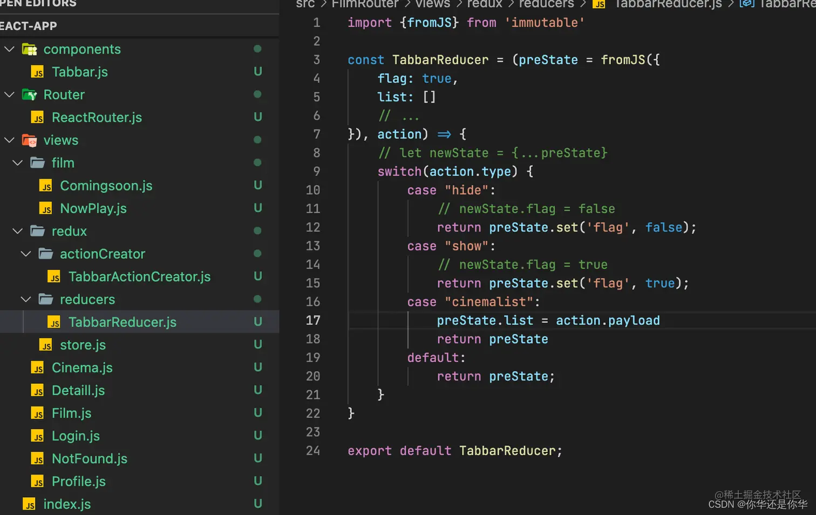The image size is (816, 515).
Task: Click the modified dot beside components folder
Action: click(x=257, y=49)
